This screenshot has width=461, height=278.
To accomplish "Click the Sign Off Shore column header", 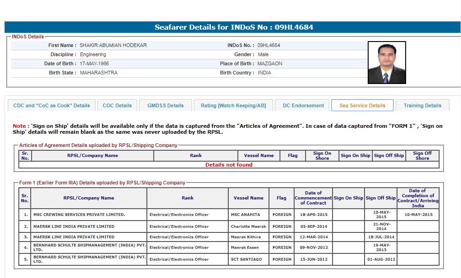I will [422, 156].
